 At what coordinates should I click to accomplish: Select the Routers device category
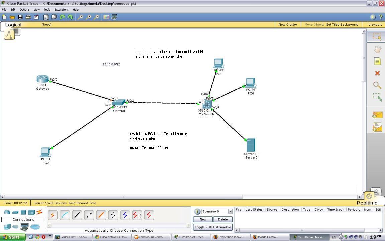click(7, 212)
